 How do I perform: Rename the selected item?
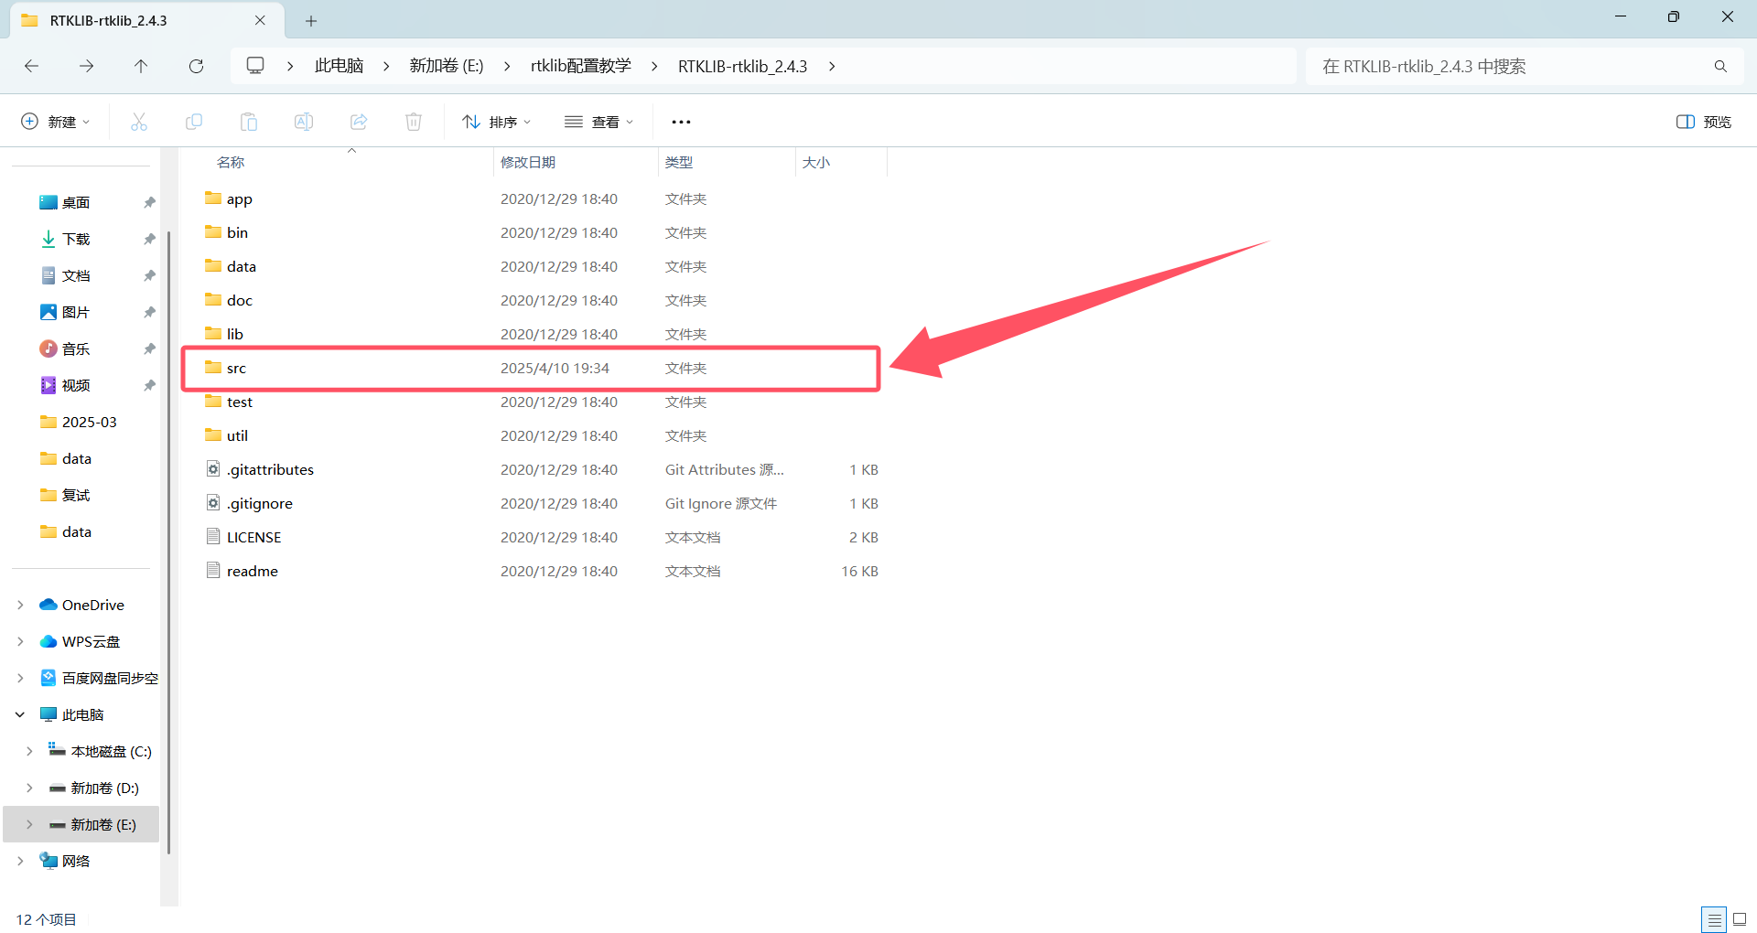coord(303,121)
